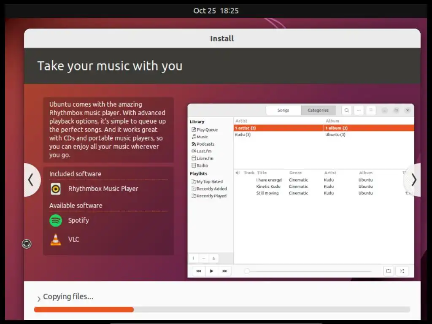Skip to the next track
The height and width of the screenshot is (324, 432).
click(224, 271)
